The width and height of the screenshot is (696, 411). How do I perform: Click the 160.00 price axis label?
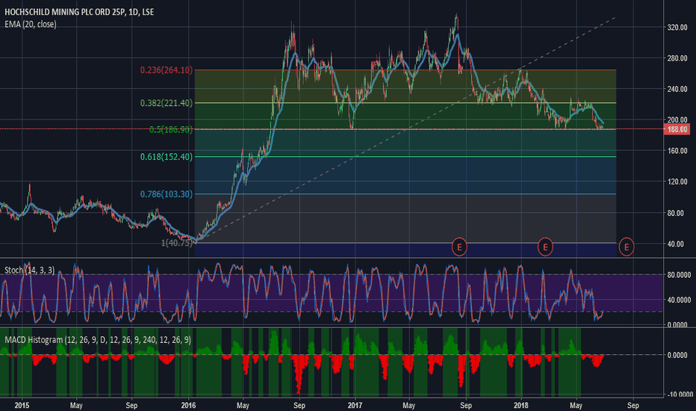(x=677, y=151)
